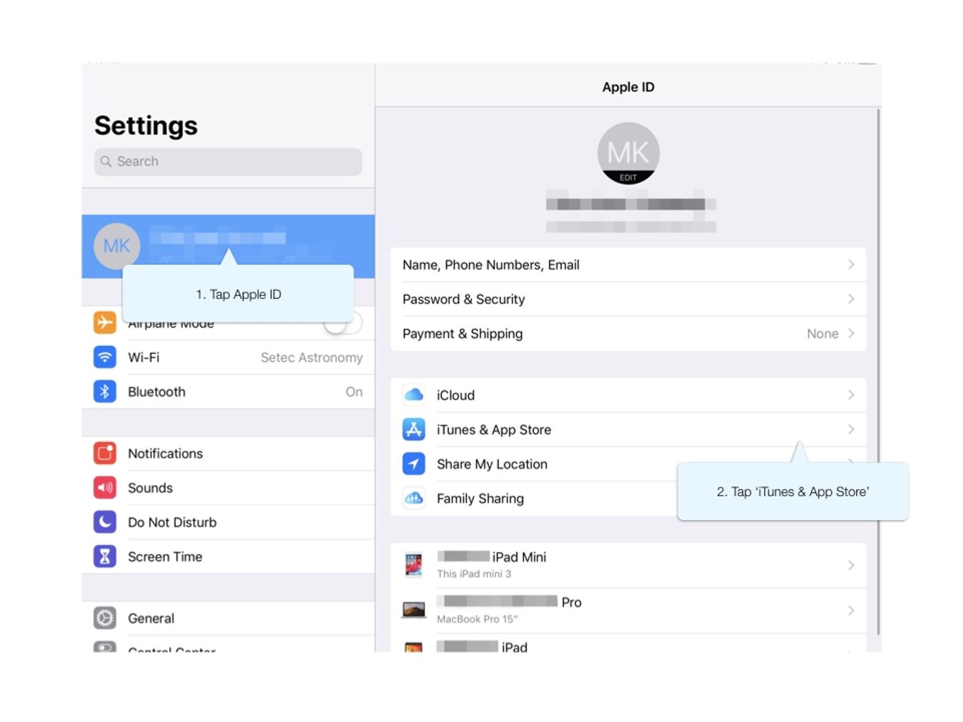Tap 'This iPad mini 3' subtitle

[x=474, y=574]
